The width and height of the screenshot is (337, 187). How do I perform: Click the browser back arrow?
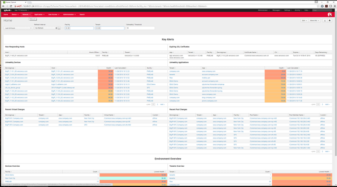pyautogui.click(x=3, y=6)
